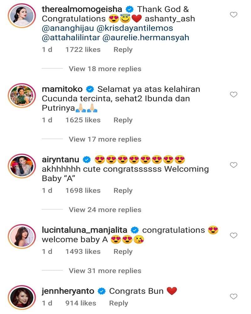View the 1698 likes on airyntanu's comment
The image size is (251, 314).
pyautogui.click(x=83, y=190)
